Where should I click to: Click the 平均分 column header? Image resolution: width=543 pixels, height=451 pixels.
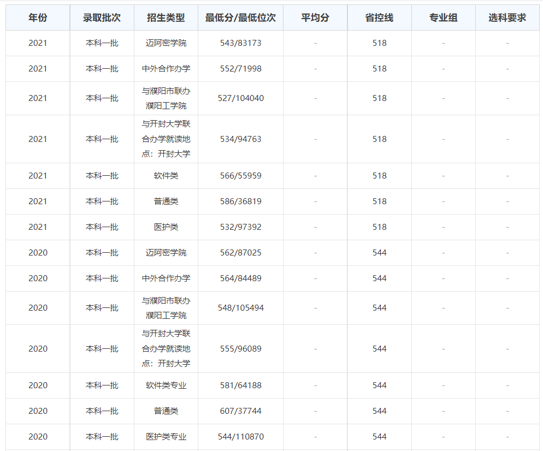(315, 17)
